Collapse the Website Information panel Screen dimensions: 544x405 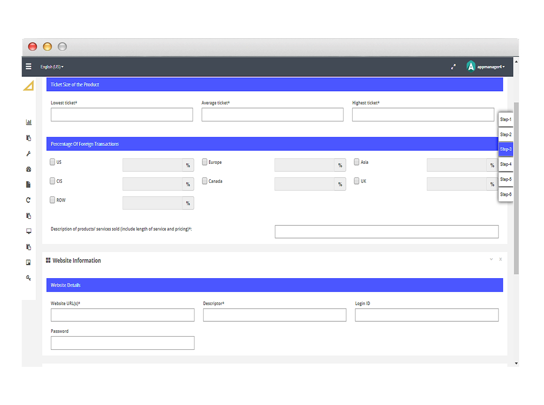point(490,259)
